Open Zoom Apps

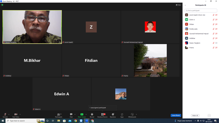[122, 115]
